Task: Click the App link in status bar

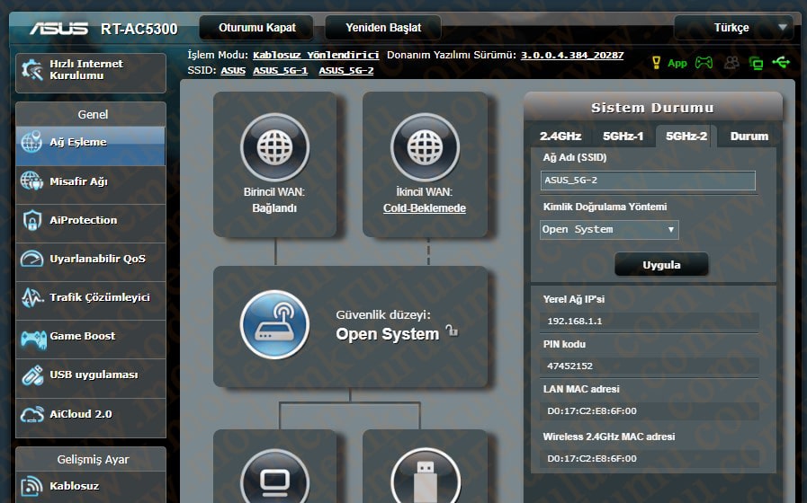Action: (x=677, y=63)
